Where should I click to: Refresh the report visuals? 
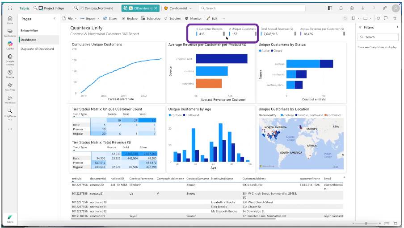[378, 18]
